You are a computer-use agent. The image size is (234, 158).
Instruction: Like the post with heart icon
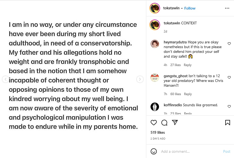(154, 123)
